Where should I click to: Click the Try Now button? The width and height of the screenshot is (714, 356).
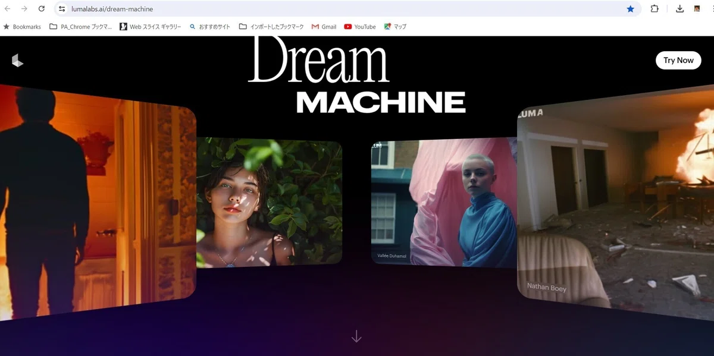(x=678, y=60)
